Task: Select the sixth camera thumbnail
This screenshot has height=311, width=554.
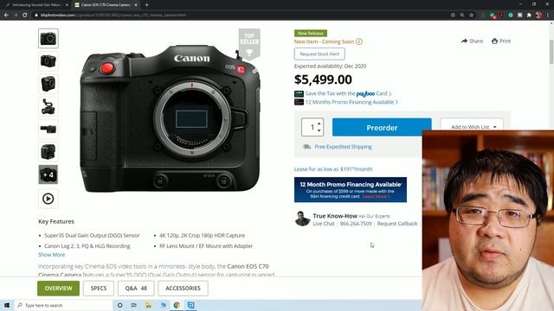Action: [x=48, y=152]
